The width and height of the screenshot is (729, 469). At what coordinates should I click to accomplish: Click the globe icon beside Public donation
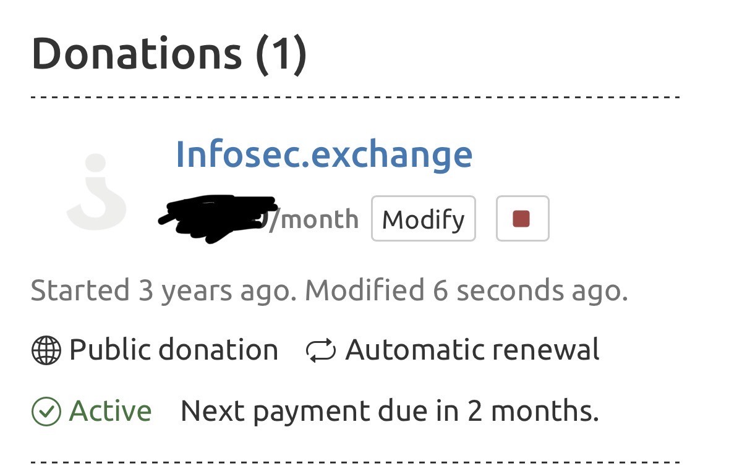pyautogui.click(x=46, y=350)
